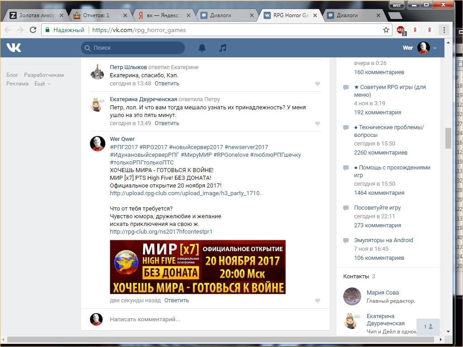Open Помощь с прохождениями игр topic
Screen dimensions: 463x347
coord(392,171)
